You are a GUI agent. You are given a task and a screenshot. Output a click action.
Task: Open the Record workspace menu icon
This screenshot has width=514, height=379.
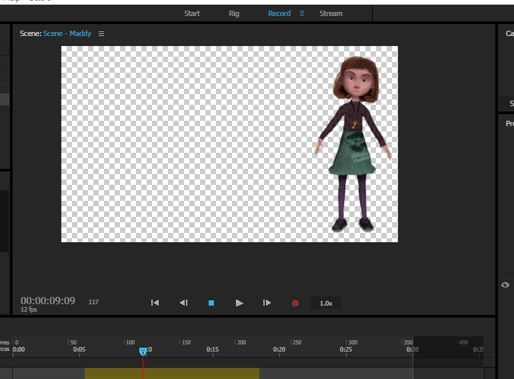302,13
